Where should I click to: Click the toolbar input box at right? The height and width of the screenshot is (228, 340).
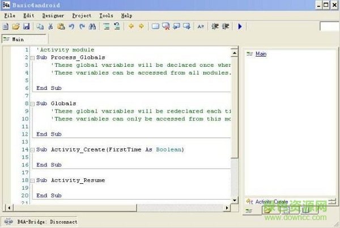click(x=329, y=27)
